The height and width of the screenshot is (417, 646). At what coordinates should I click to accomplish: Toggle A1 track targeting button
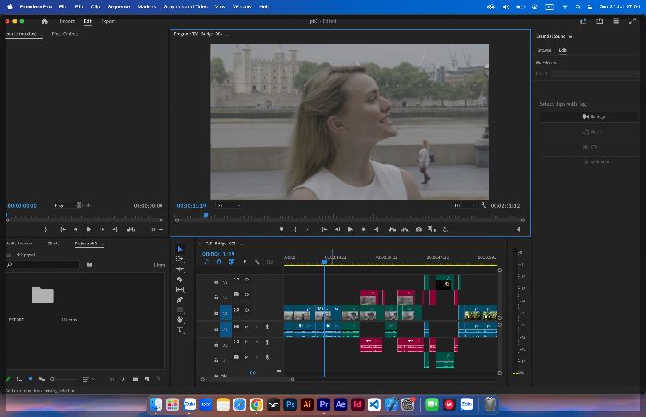tap(225, 329)
